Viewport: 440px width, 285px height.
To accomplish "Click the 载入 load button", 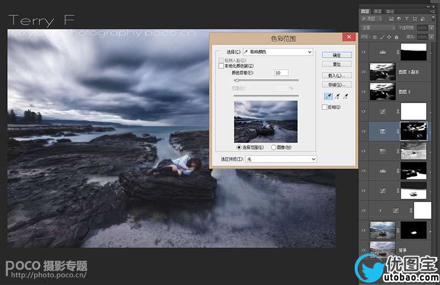I will (337, 75).
